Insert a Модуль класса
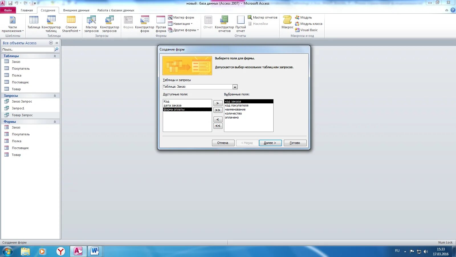456x257 pixels. pos(309,24)
